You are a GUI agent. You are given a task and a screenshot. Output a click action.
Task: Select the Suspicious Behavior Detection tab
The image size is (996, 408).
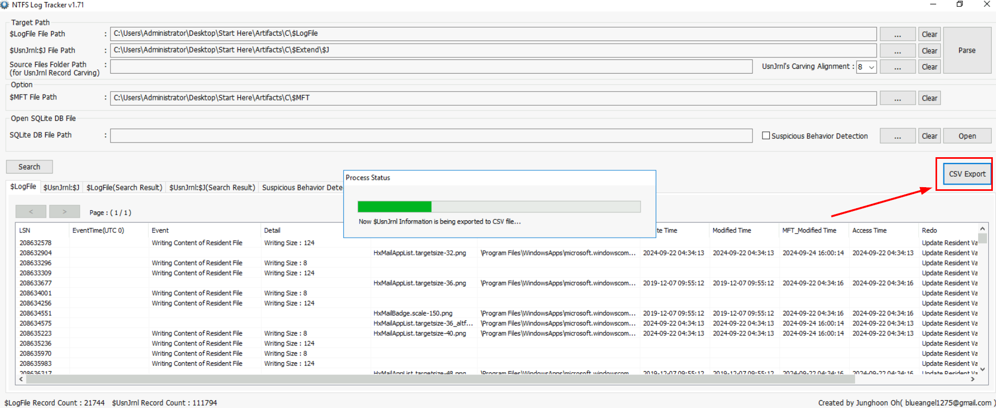coord(302,188)
